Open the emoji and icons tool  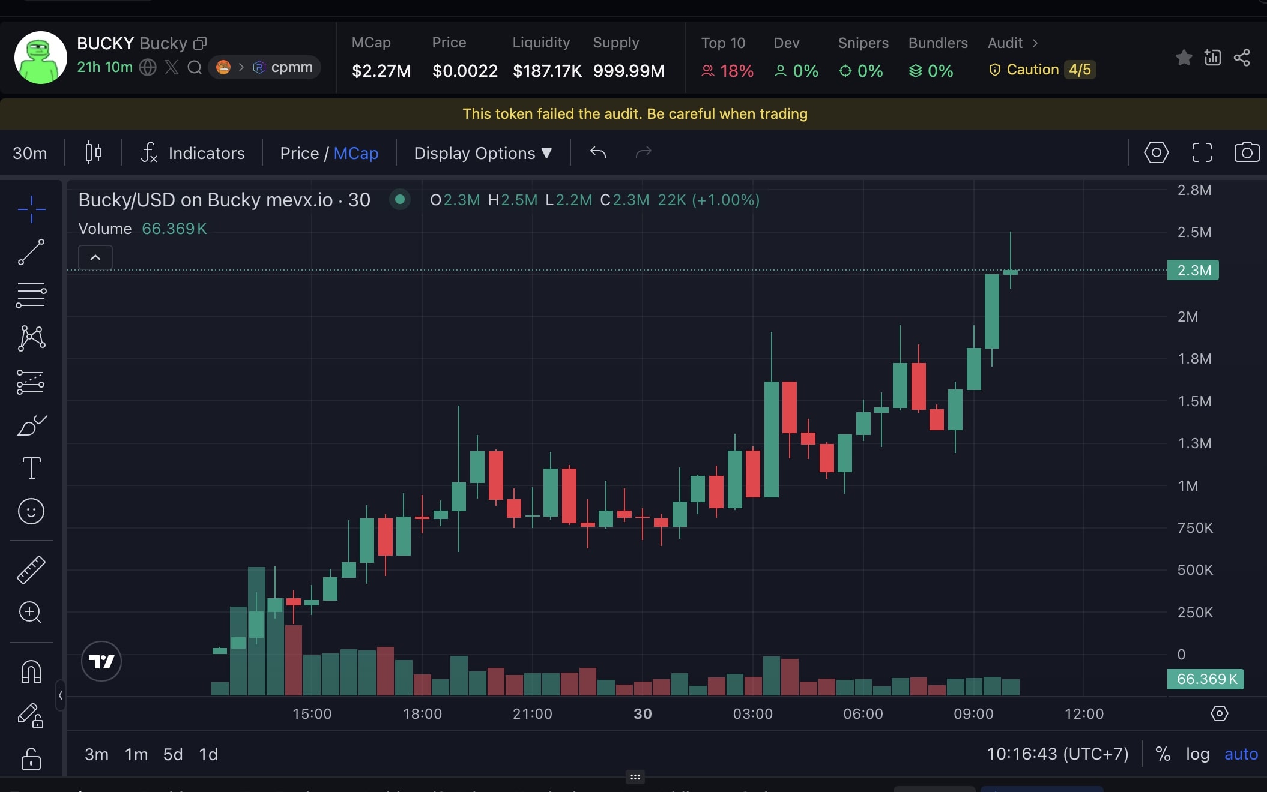[31, 511]
